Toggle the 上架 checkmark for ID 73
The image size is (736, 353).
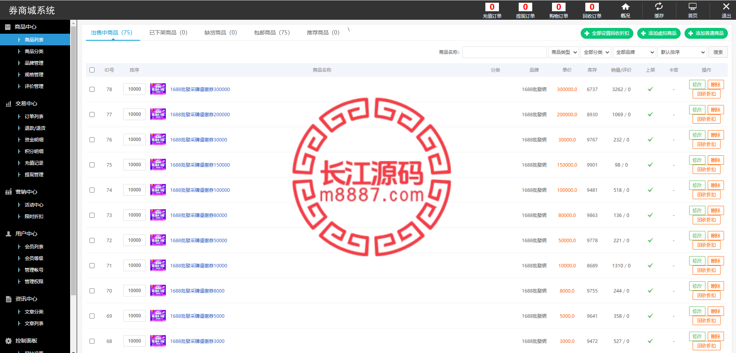point(650,215)
